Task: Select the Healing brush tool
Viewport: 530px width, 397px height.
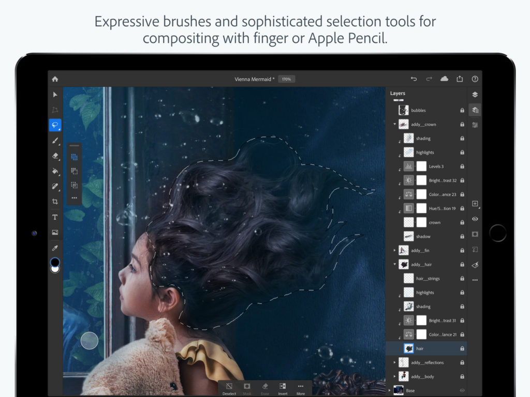Action: pyautogui.click(x=55, y=186)
